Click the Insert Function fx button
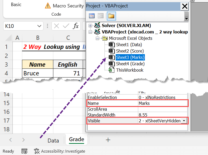The image size is (208, 155). (x=76, y=26)
